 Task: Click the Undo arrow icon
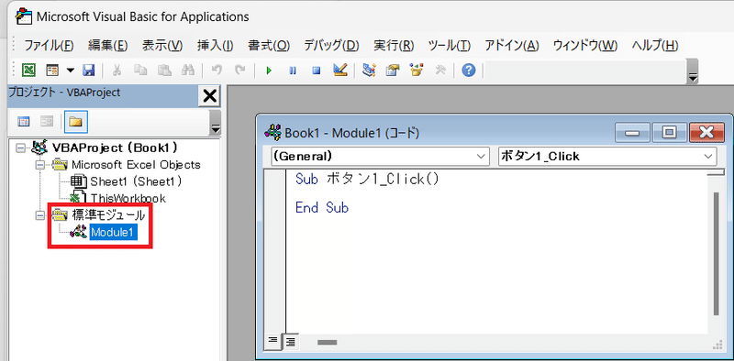(217, 71)
